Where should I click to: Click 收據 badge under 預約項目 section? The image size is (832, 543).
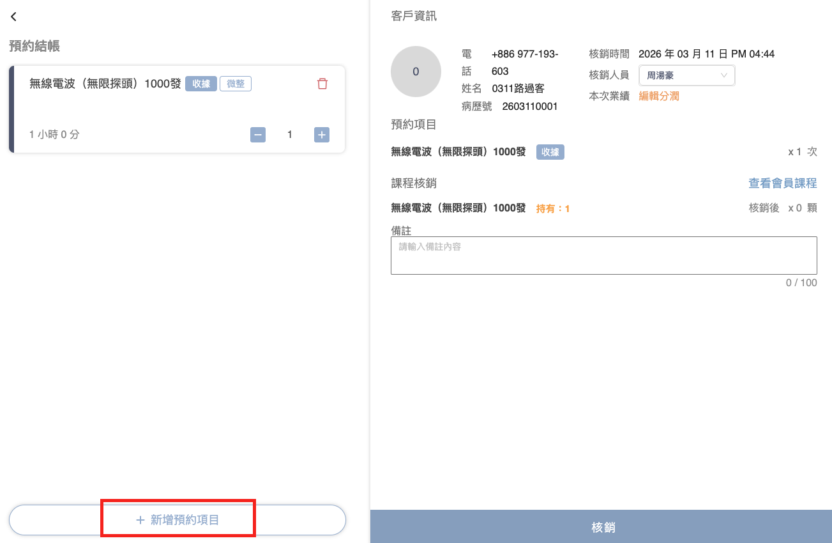(550, 152)
